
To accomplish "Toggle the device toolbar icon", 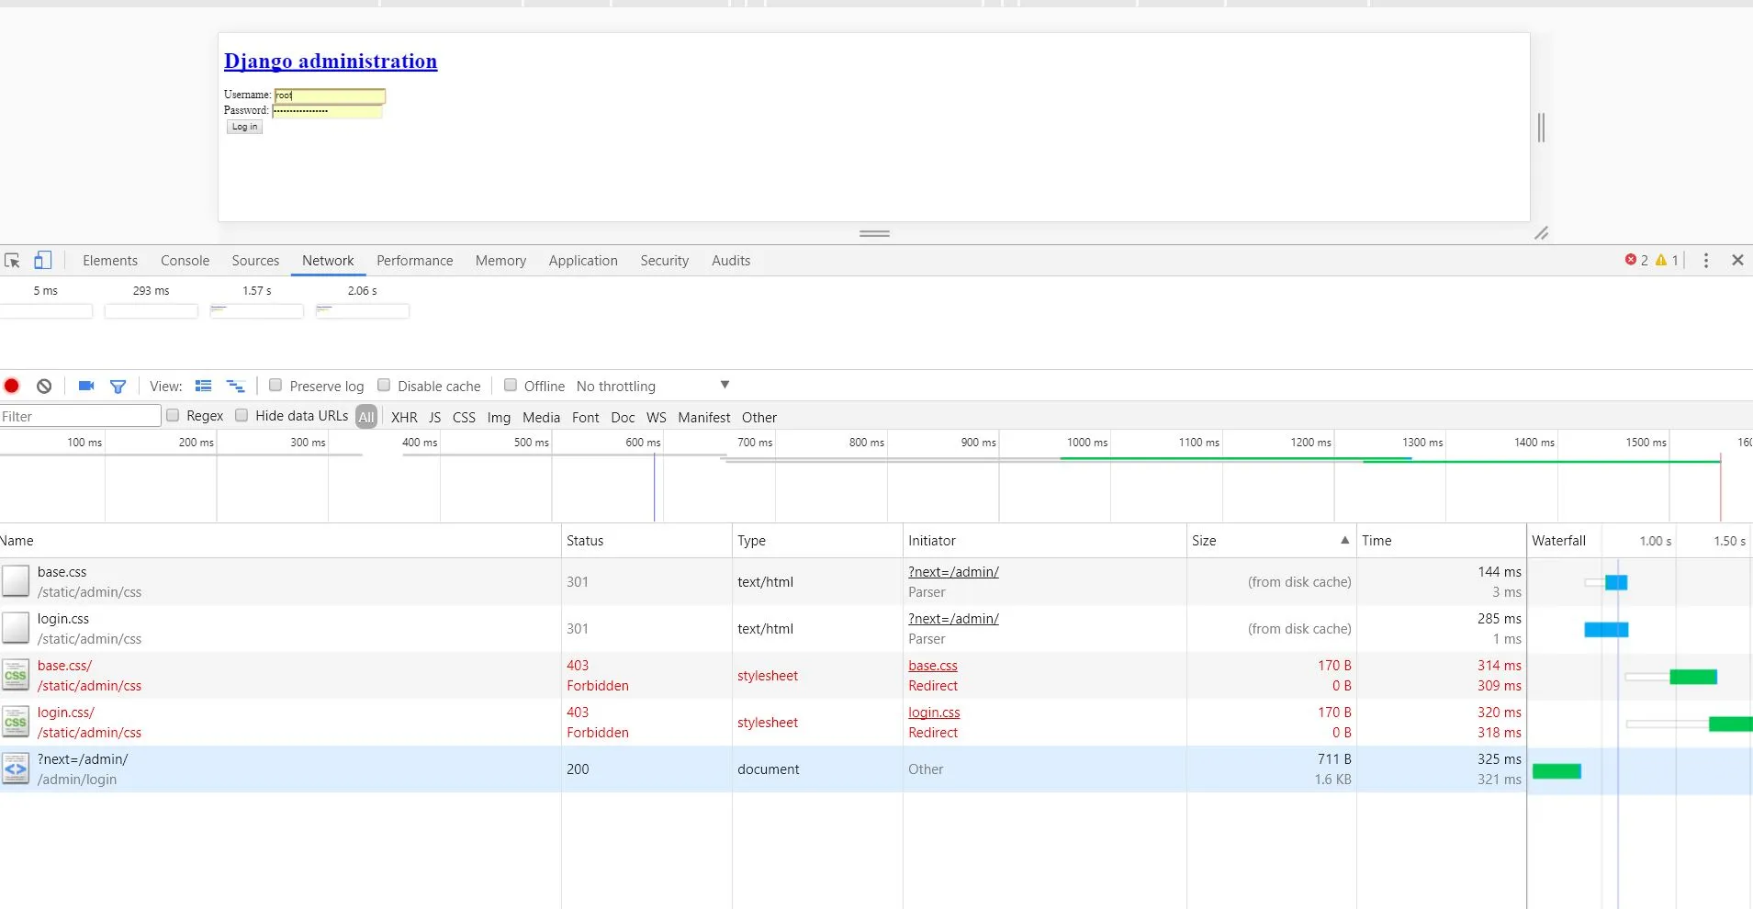I will pyautogui.click(x=42, y=261).
